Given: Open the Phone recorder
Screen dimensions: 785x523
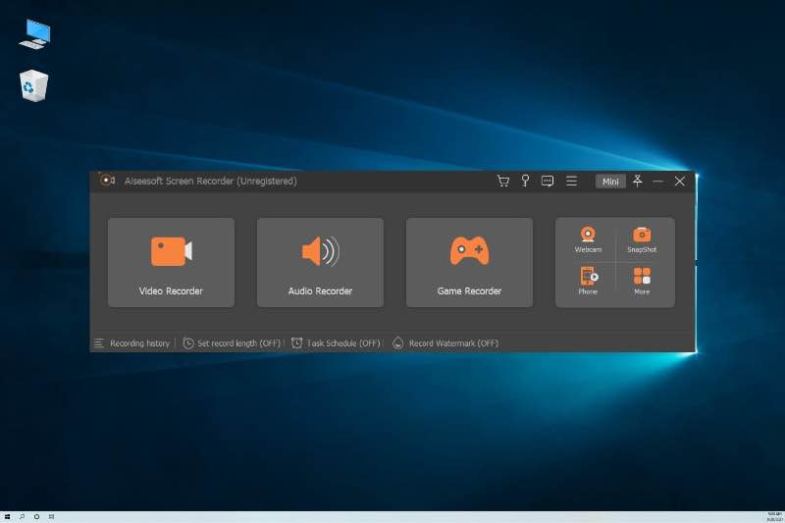Looking at the screenshot, I should [x=588, y=281].
